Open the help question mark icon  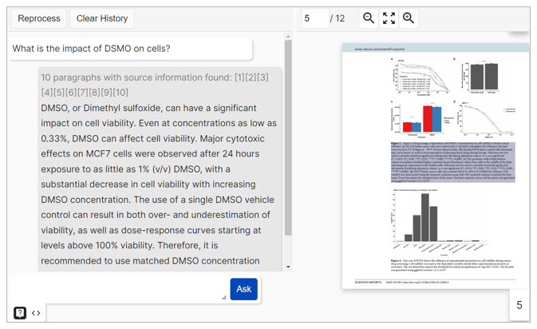20,313
